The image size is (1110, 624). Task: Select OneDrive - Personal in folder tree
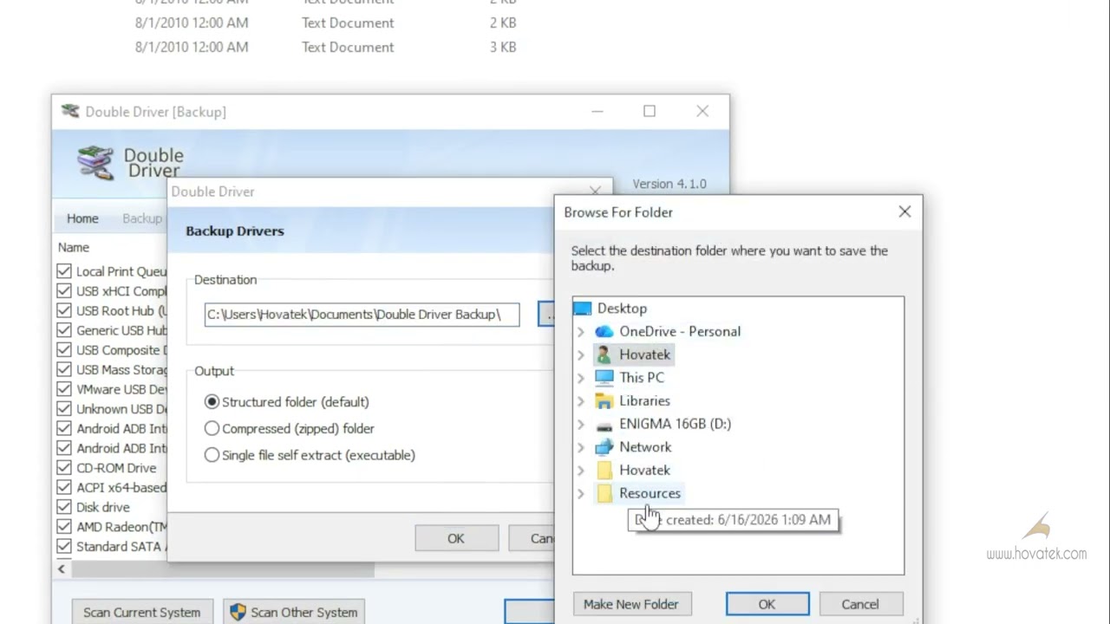coord(680,332)
